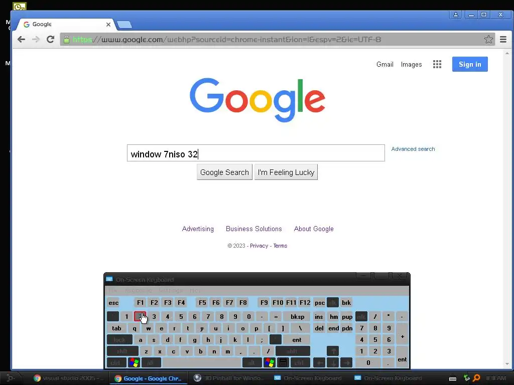Open the Advertising link
This screenshot has width=514, height=385.
coord(198,229)
